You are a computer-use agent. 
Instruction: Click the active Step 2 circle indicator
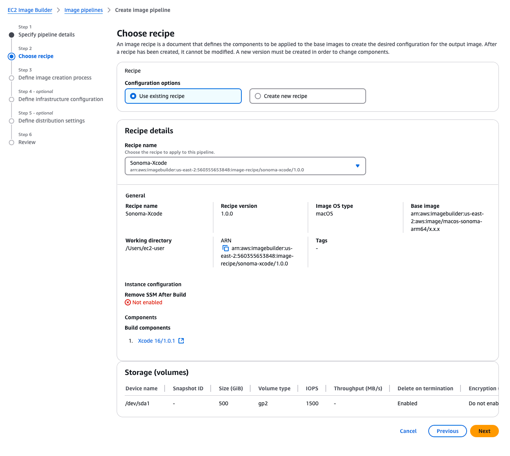[12, 56]
